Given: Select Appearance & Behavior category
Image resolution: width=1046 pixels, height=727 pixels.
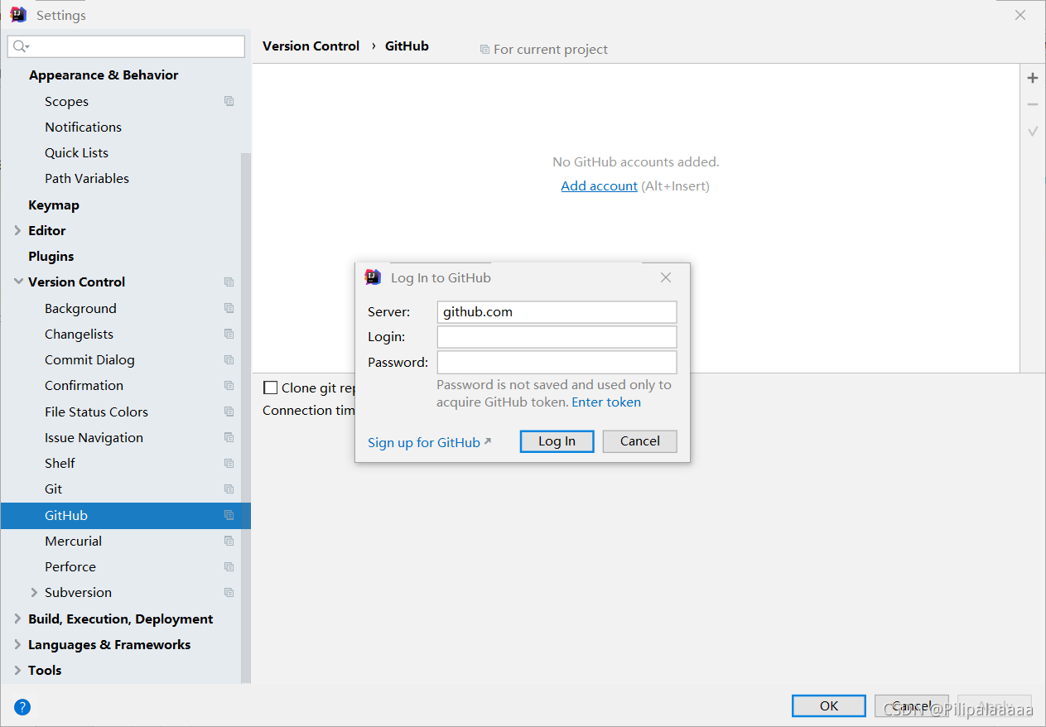Looking at the screenshot, I should (x=104, y=75).
